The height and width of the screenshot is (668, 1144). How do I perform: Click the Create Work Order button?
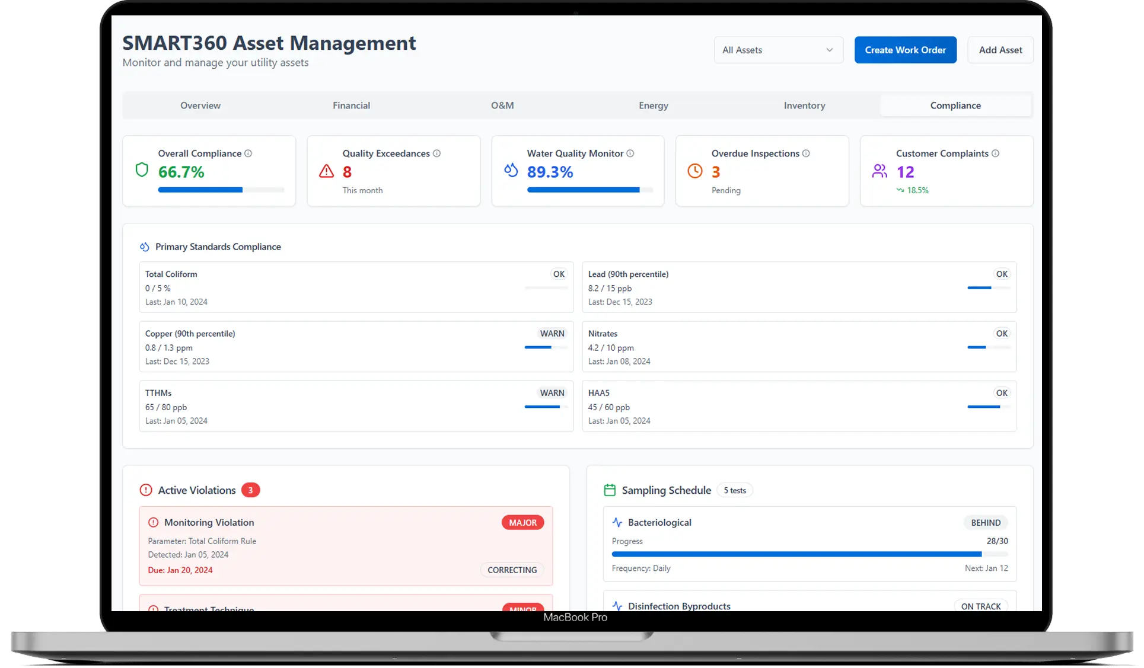[905, 50]
